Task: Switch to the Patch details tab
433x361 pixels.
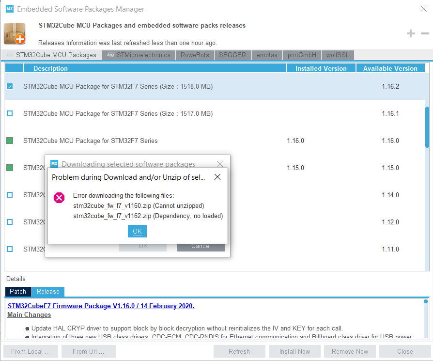Action: (x=18, y=291)
